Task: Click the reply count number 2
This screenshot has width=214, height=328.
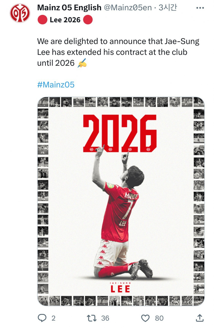Action: [53, 318]
